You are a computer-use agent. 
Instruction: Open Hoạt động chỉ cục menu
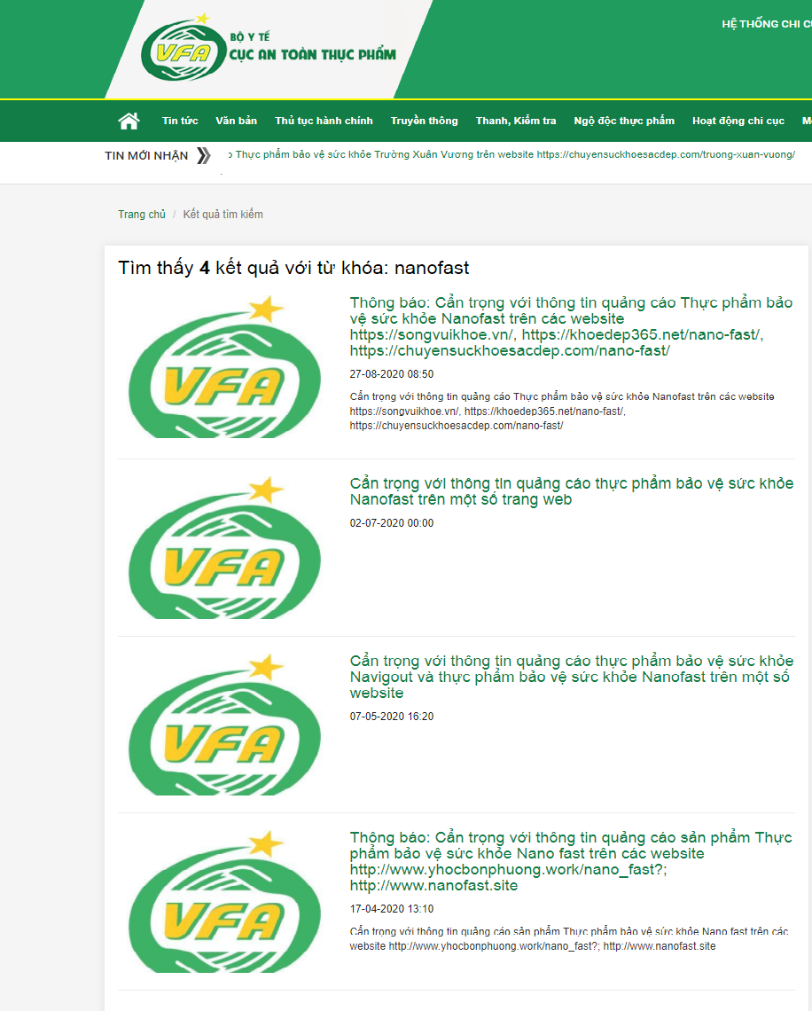tap(738, 121)
